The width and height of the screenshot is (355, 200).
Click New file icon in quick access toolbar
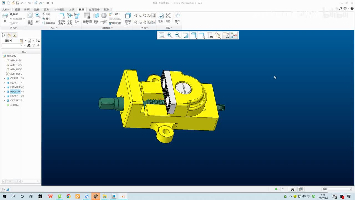click(x=9, y=3)
